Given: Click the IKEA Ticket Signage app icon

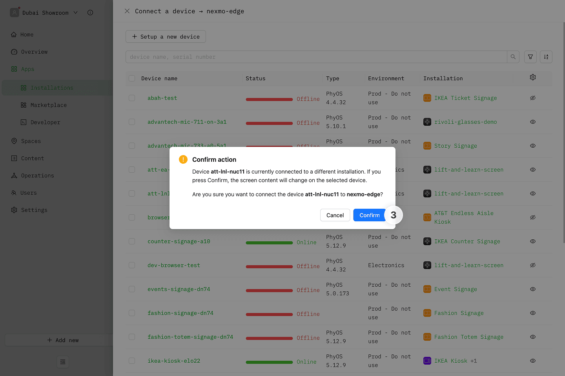Looking at the screenshot, I should (427, 98).
